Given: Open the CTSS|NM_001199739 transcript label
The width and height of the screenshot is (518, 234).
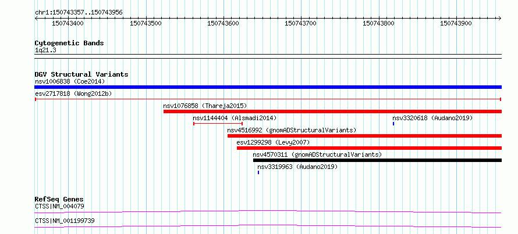Looking at the screenshot, I should 65,221.
